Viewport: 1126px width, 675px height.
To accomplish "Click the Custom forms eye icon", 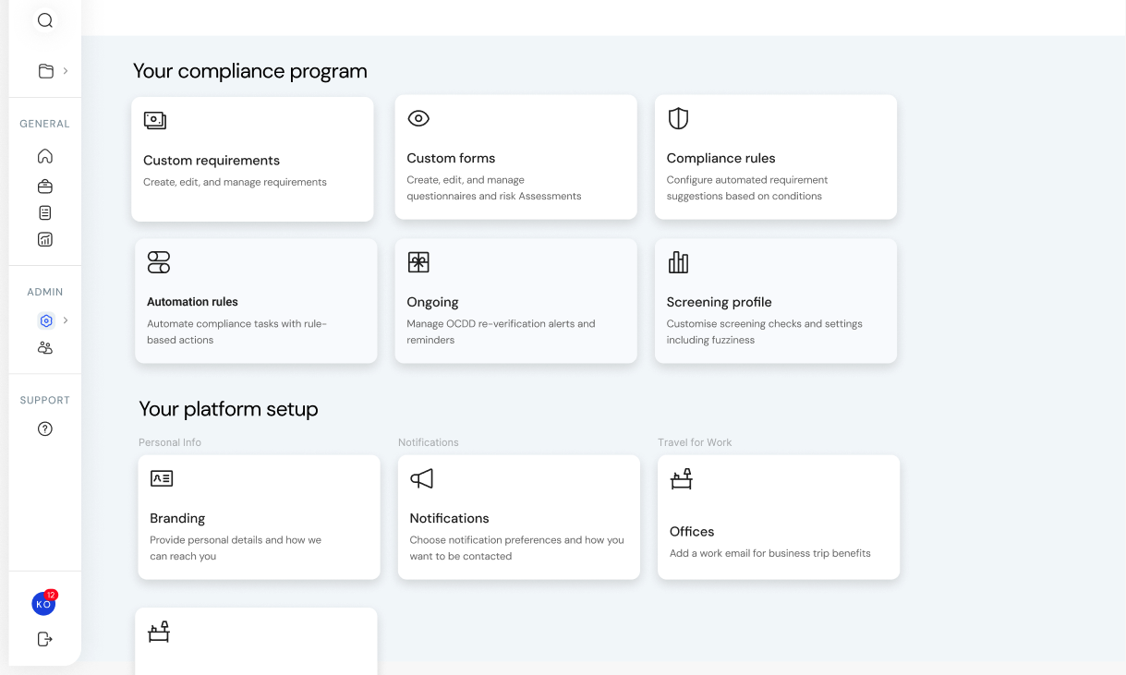I will pyautogui.click(x=418, y=118).
